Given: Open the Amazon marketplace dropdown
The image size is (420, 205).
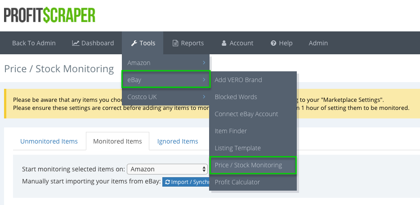Looking at the screenshot, I should click(167, 169).
